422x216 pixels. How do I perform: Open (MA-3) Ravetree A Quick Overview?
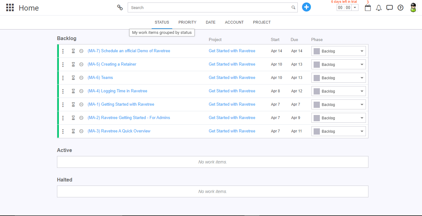pos(119,131)
